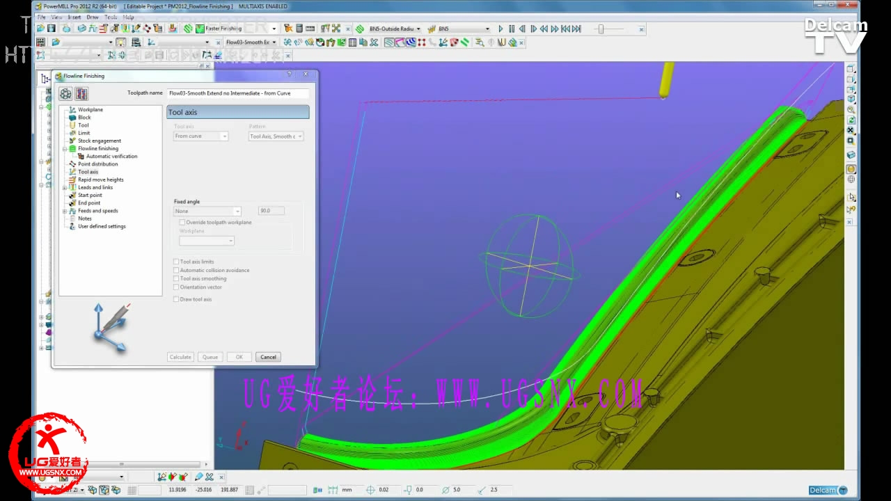
Task: Click the Toolpath name input field
Action: tap(238, 93)
